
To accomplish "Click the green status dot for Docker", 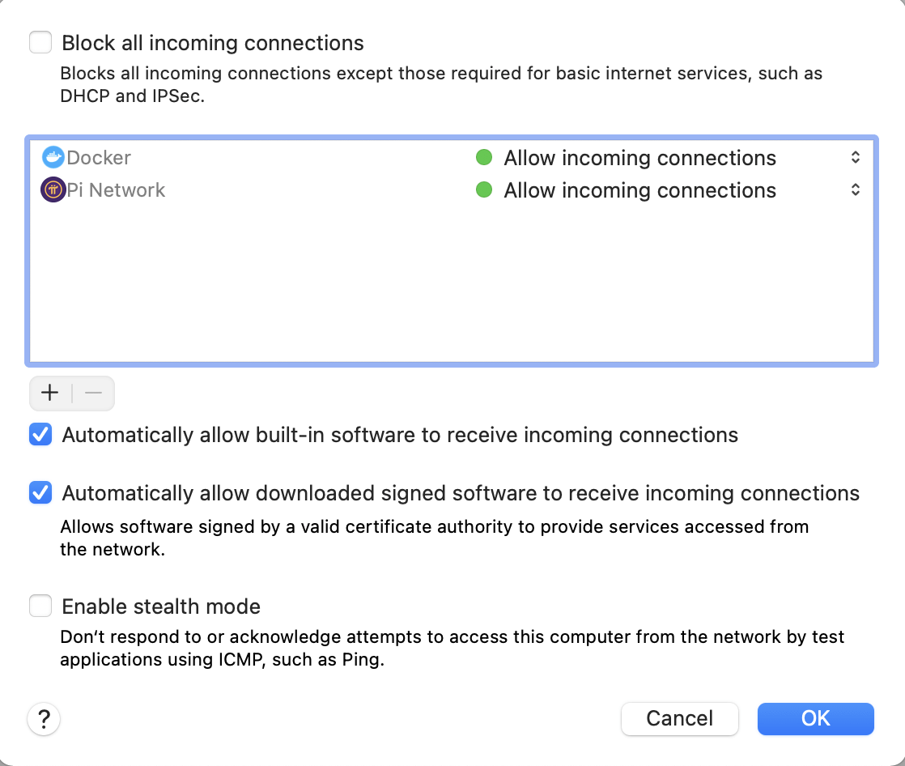I will [x=484, y=157].
